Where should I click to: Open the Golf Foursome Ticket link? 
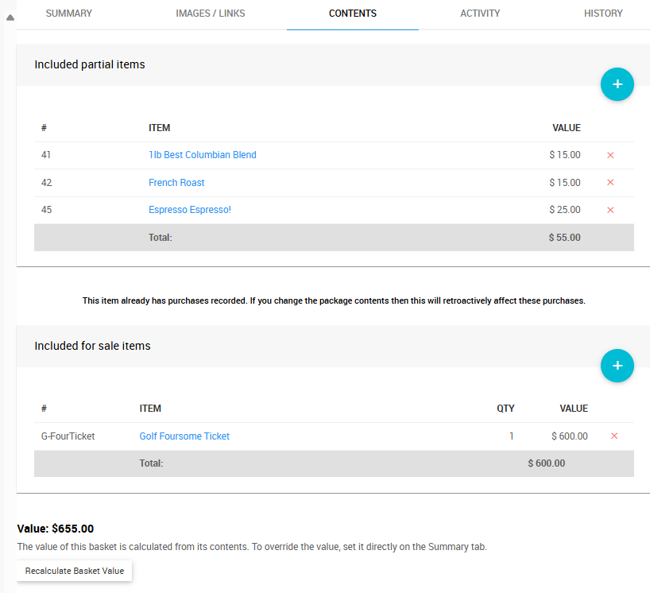coord(184,436)
